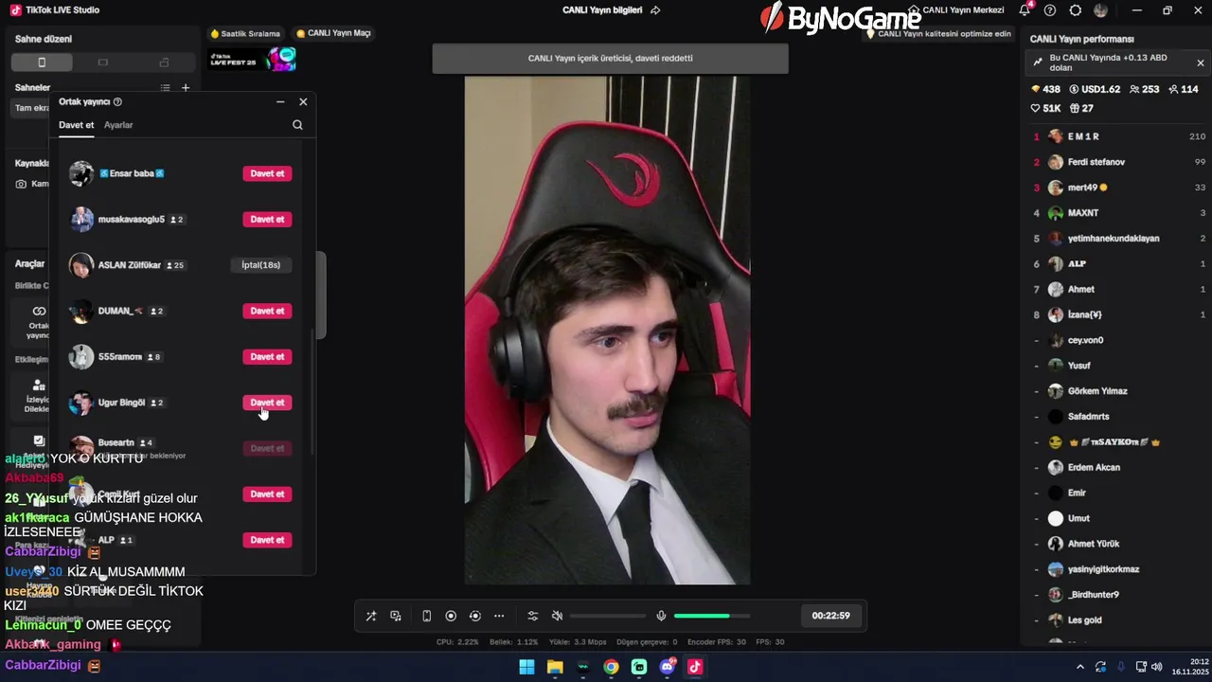
Task: Click the gifts count 27
Action: (1081, 108)
